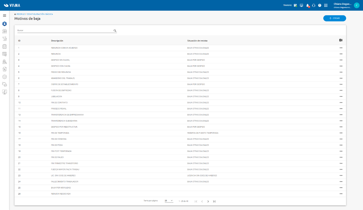
Task: Follow the CONFIGURACIÓN BÁSICA breadcrumb link
Action: (x=40, y=14)
